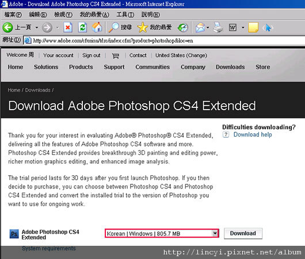Print the page with the printer icon

pyautogui.click(x=218, y=28)
